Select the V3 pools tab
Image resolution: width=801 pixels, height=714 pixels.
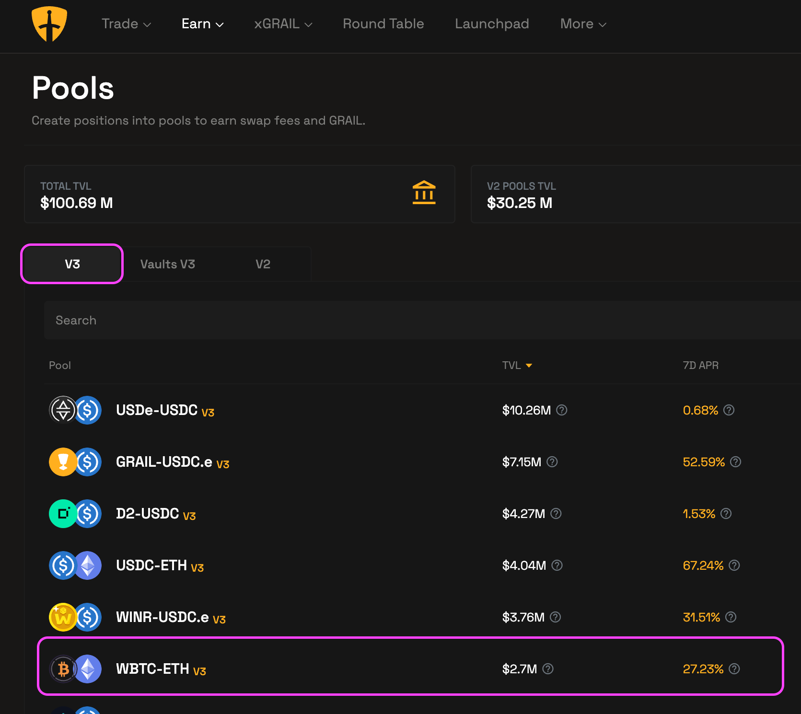(72, 264)
